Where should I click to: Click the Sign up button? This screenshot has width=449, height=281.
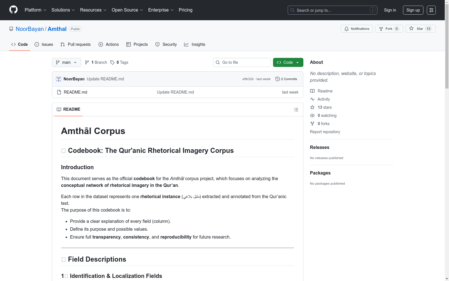click(x=413, y=10)
